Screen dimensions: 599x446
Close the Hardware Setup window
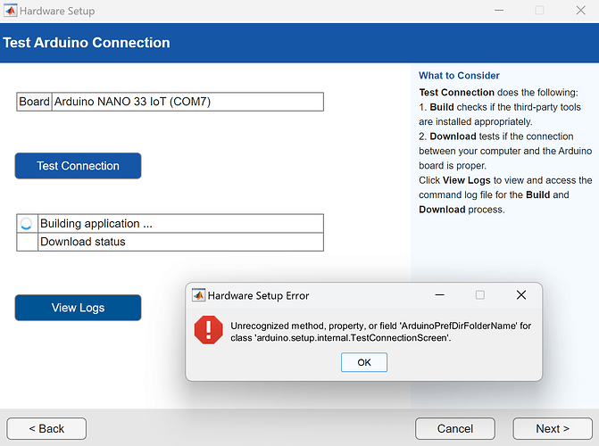(x=579, y=11)
